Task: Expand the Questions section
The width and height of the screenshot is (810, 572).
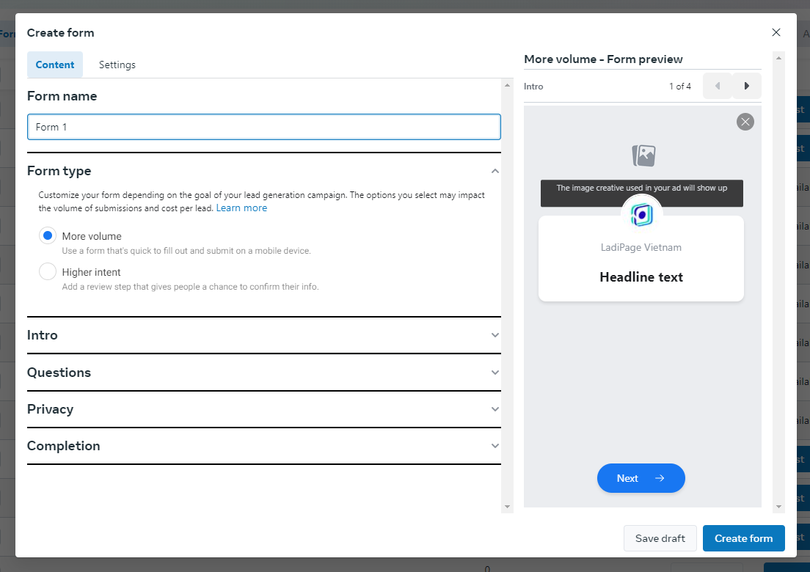Action: 495,373
